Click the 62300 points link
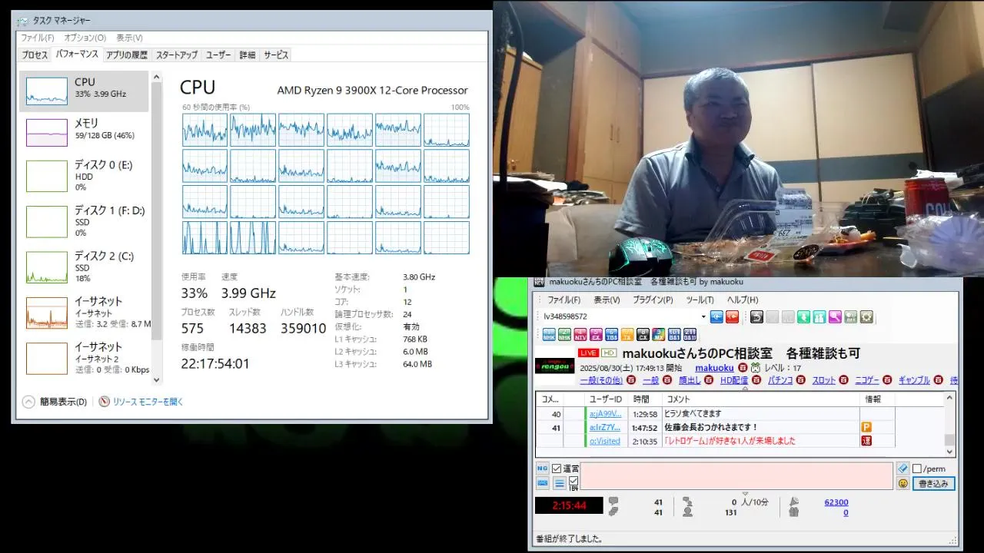Viewport: 984px width, 553px height. (836, 502)
